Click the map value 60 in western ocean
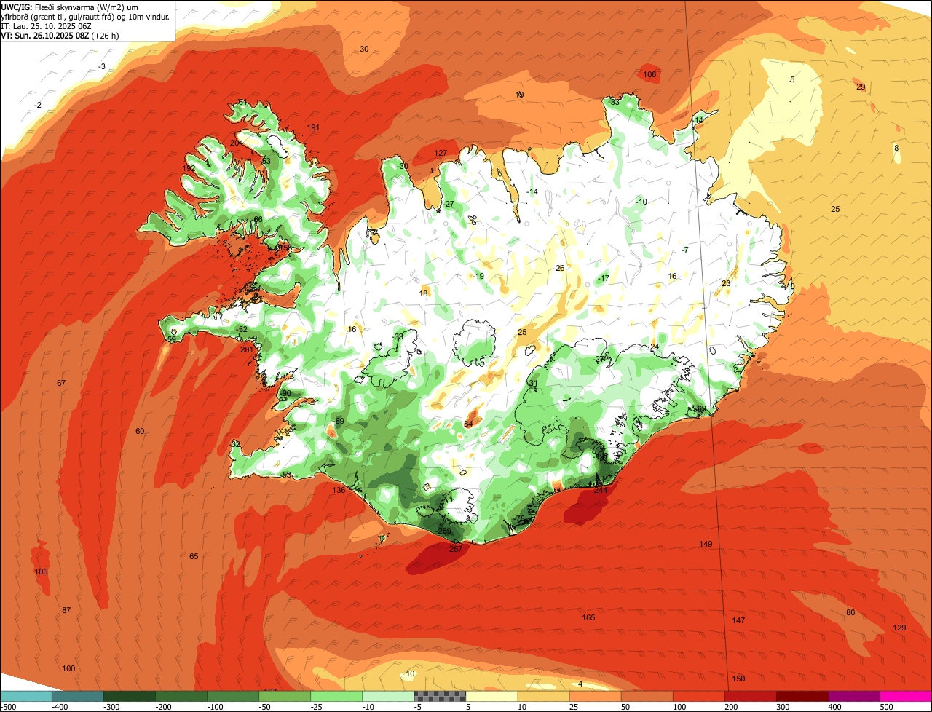The height and width of the screenshot is (712, 932). pos(140,431)
